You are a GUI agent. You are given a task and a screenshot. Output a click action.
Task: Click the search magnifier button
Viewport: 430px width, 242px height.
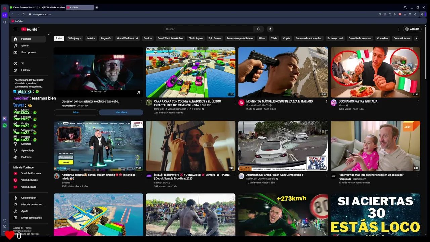tap(259, 29)
